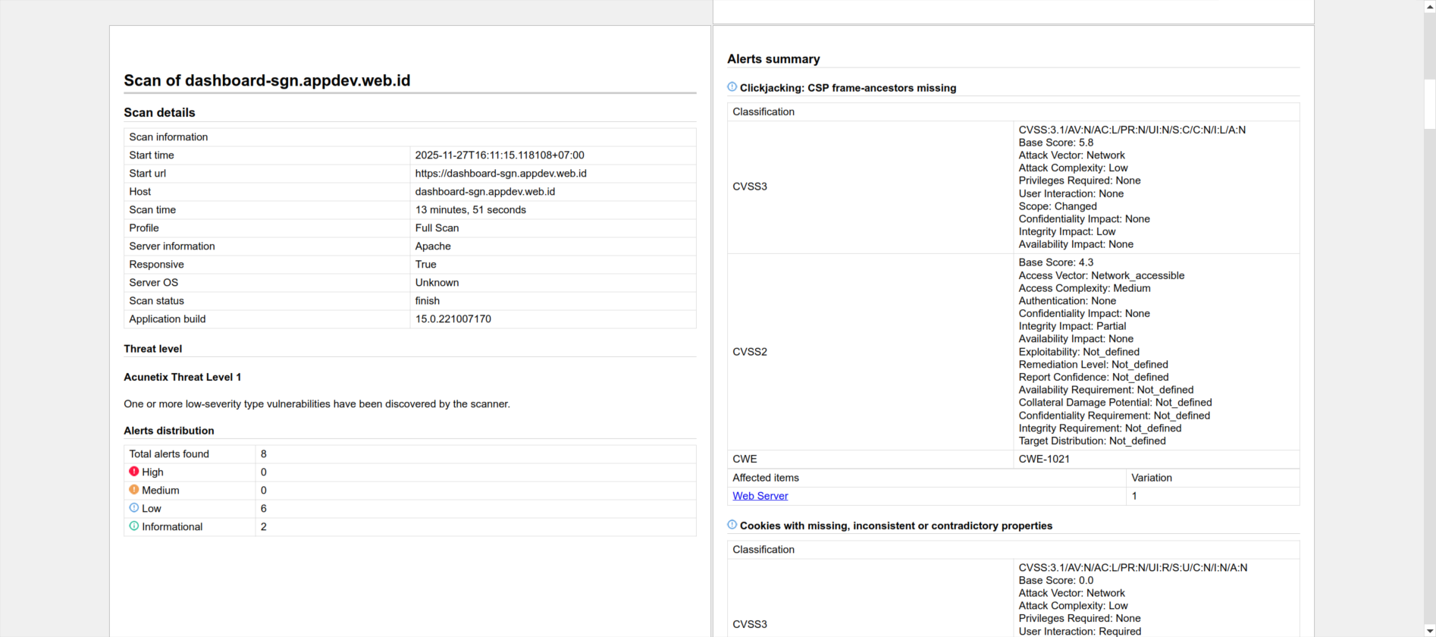Open the Web Server affected item link
The image size is (1436, 637).
point(760,496)
